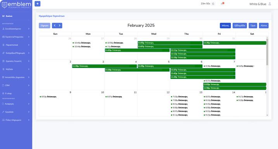278x149 pixels.
Task: Open the user profile avatar icon
Action: click(270, 4)
